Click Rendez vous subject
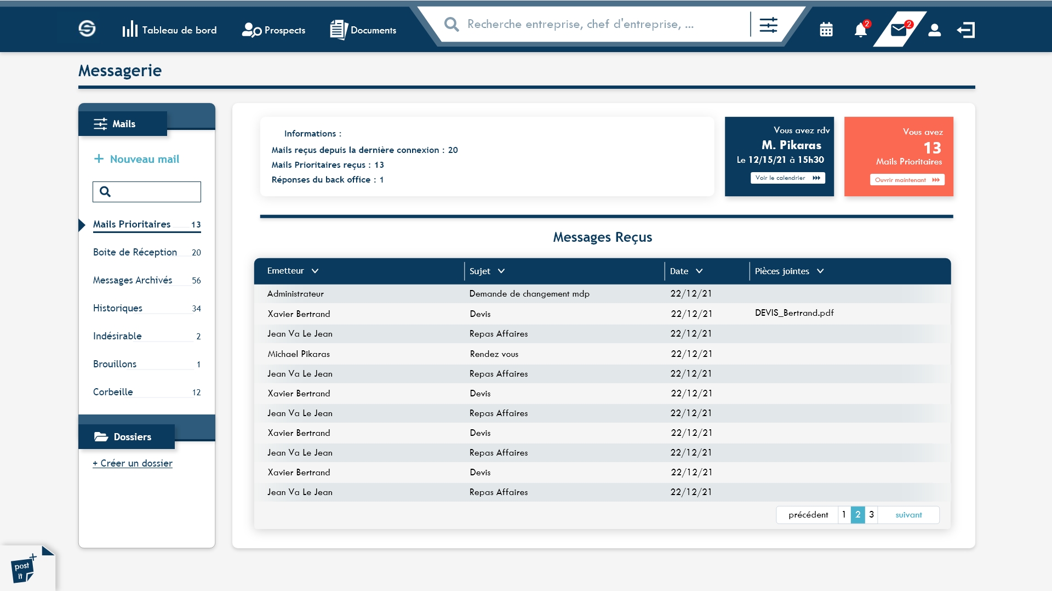 [494, 354]
